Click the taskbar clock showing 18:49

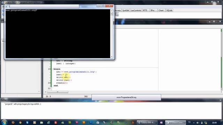[x=214, y=123]
